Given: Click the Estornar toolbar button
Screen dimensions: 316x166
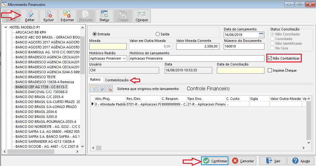Looking at the screenshot, I should pyautogui.click(x=67, y=16).
